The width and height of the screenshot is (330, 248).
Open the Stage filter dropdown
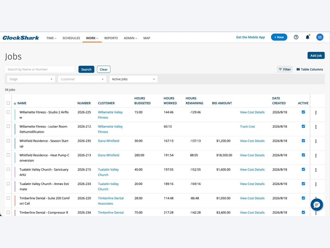pos(31,79)
